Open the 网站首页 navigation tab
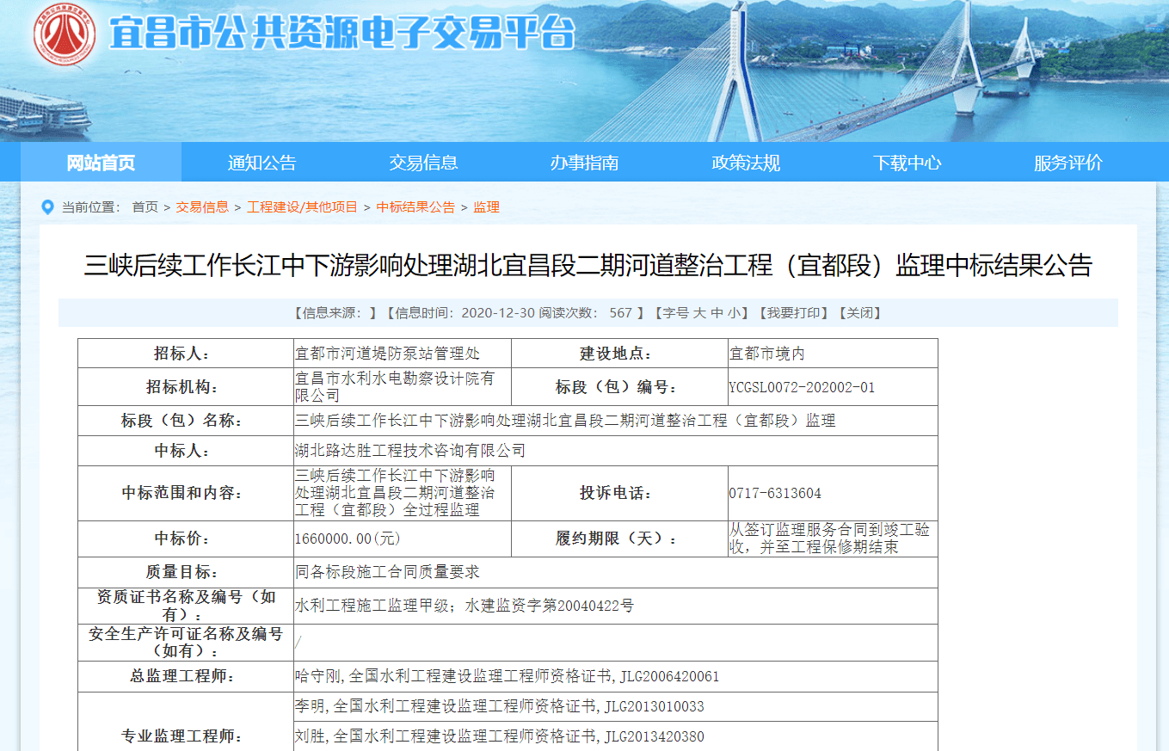This screenshot has height=751, width=1169. [101, 163]
